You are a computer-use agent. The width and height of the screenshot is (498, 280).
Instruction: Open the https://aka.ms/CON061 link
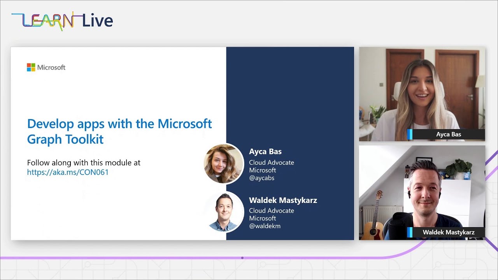coord(68,172)
